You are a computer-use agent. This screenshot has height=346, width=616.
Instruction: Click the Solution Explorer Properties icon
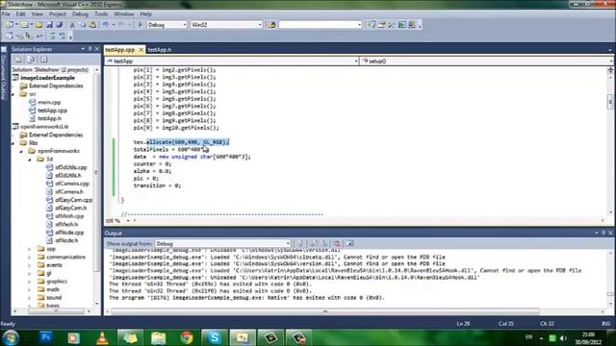[x=18, y=60]
